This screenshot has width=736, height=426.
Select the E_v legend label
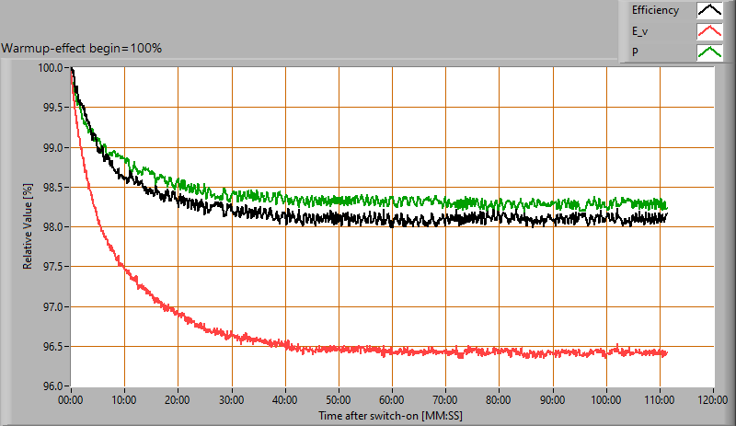tap(640, 31)
